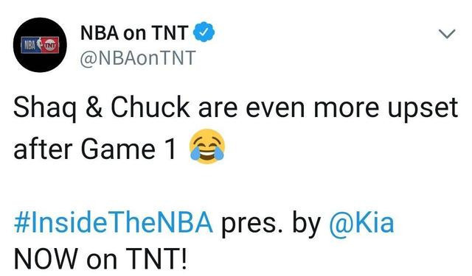Image resolution: width=472 pixels, height=276 pixels.
Task: Open the @Kia mention link
Action: pyautogui.click(x=361, y=223)
